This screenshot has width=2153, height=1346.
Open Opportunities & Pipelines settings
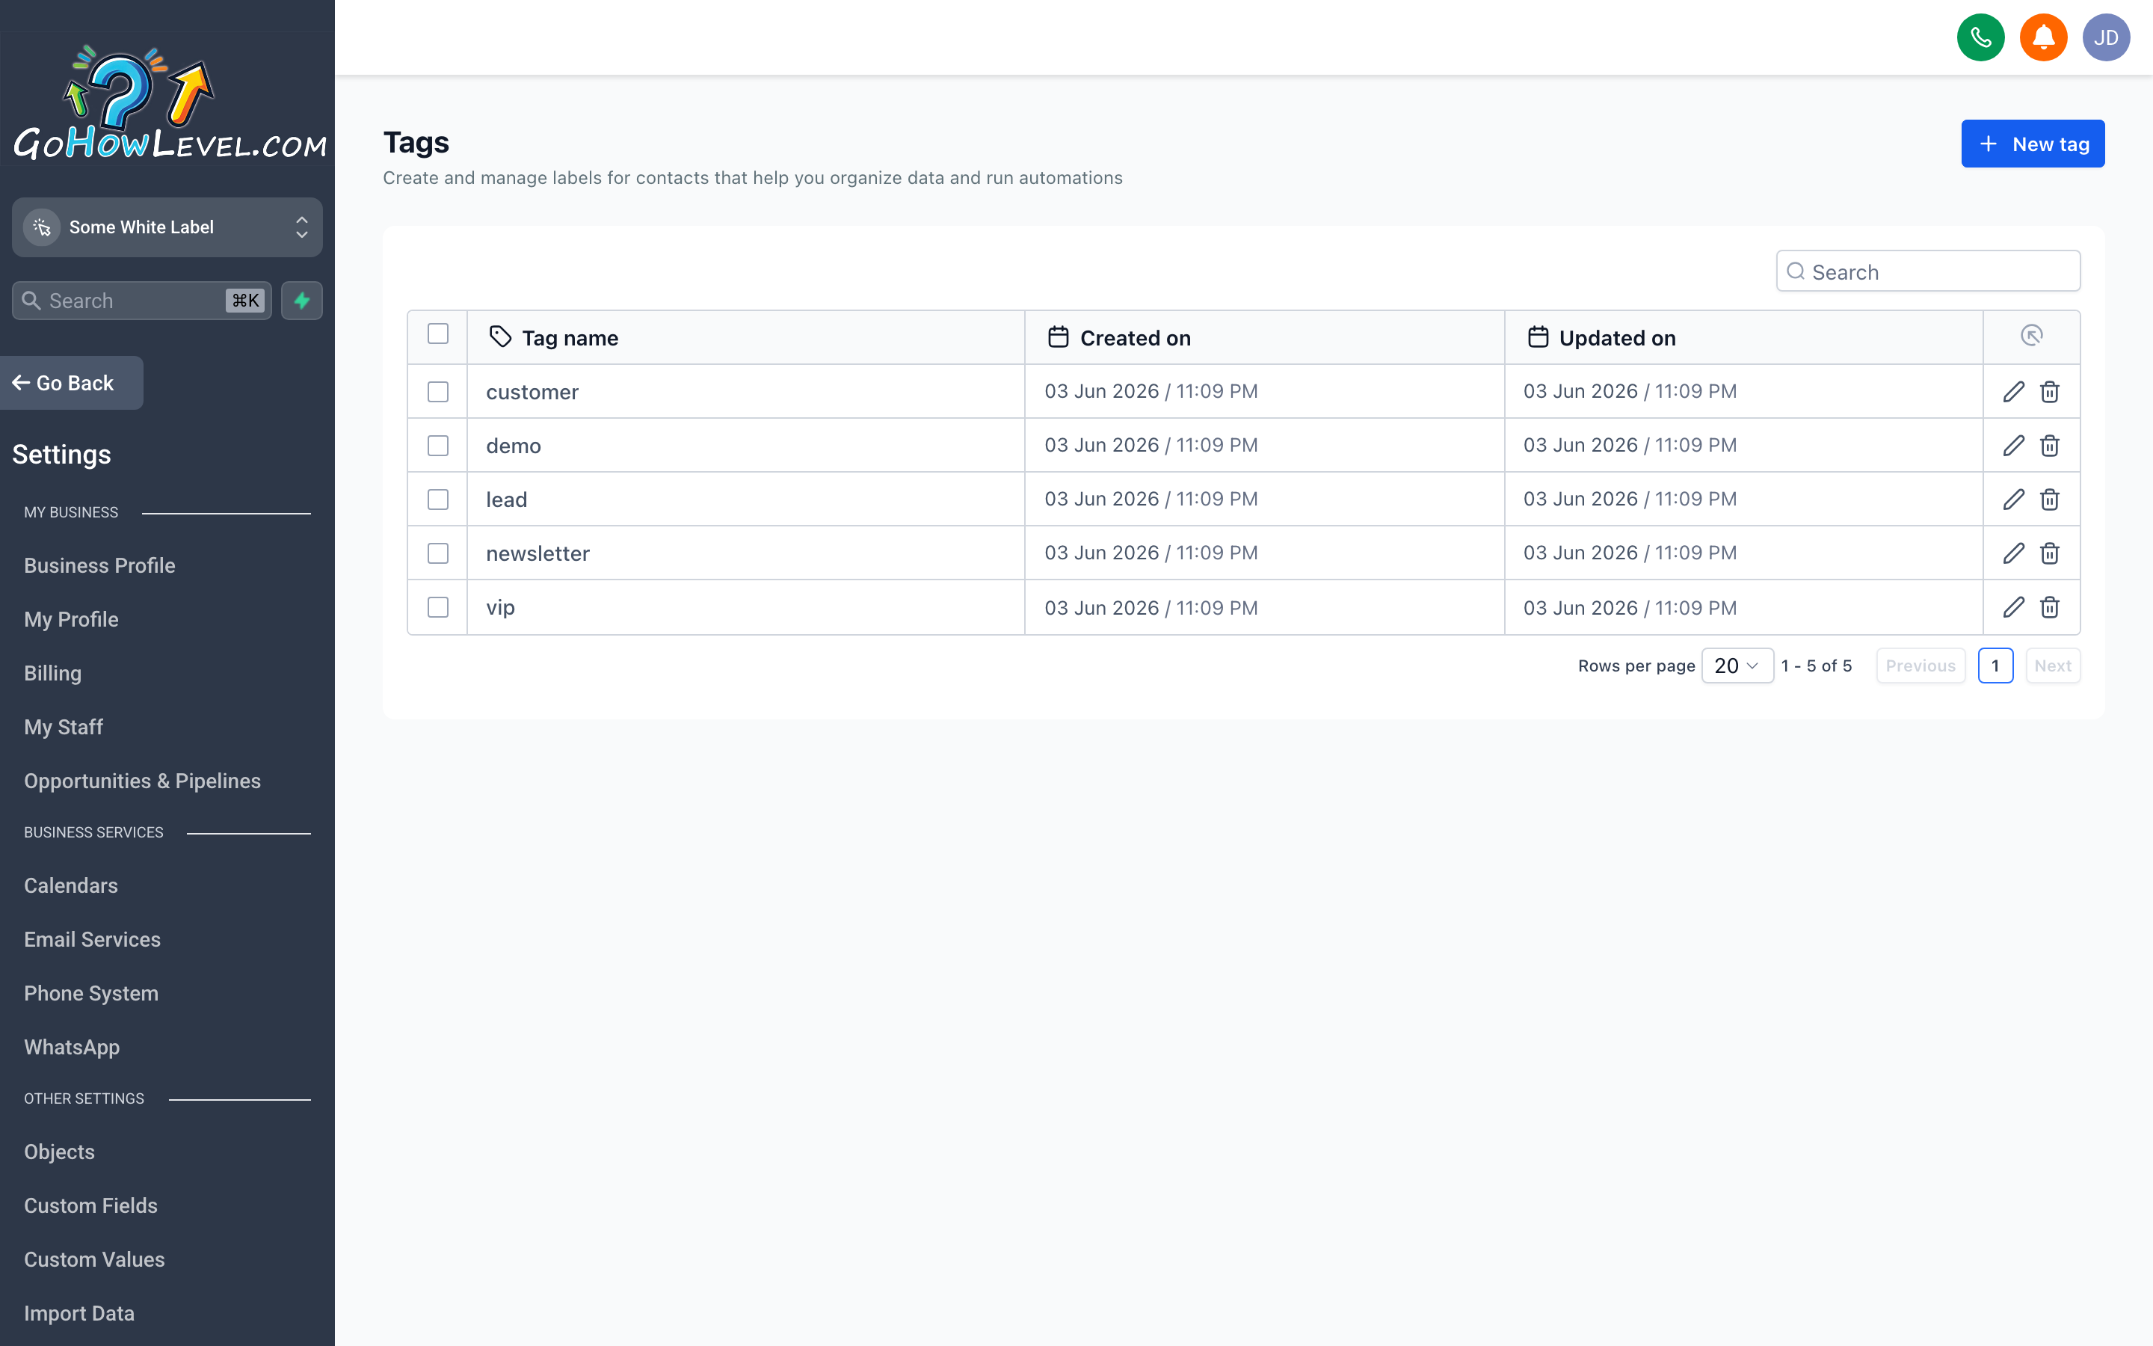(x=142, y=781)
